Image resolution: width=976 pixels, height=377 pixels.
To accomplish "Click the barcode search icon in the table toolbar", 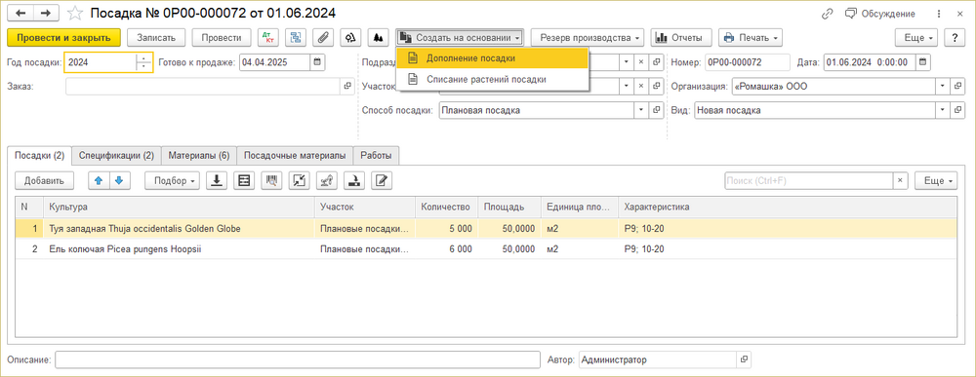I will coord(271,181).
